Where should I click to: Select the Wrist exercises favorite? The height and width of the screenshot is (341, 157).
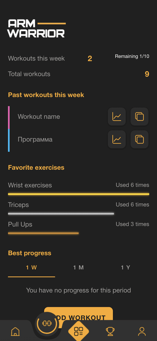click(30, 185)
